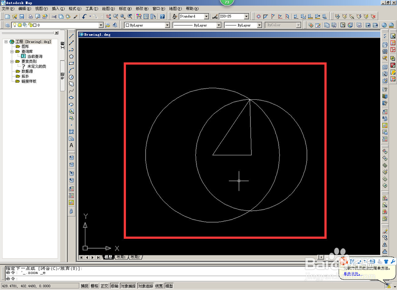This screenshot has height=290, width=397.
Task: Toggle 栅格 grid display in status bar
Action: pyautogui.click(x=94, y=286)
